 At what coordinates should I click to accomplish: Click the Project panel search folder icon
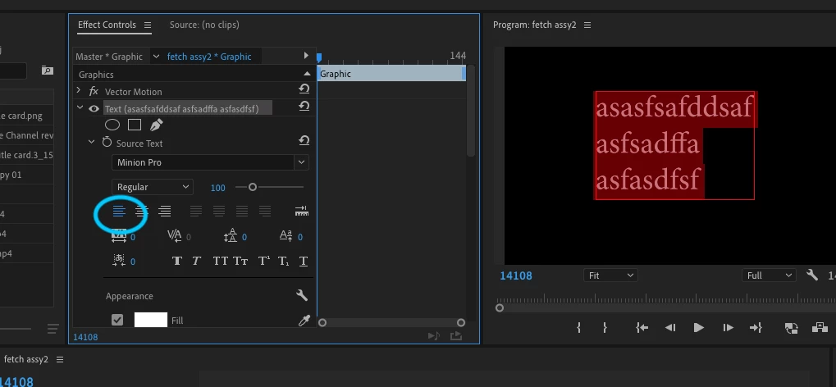[x=48, y=71]
